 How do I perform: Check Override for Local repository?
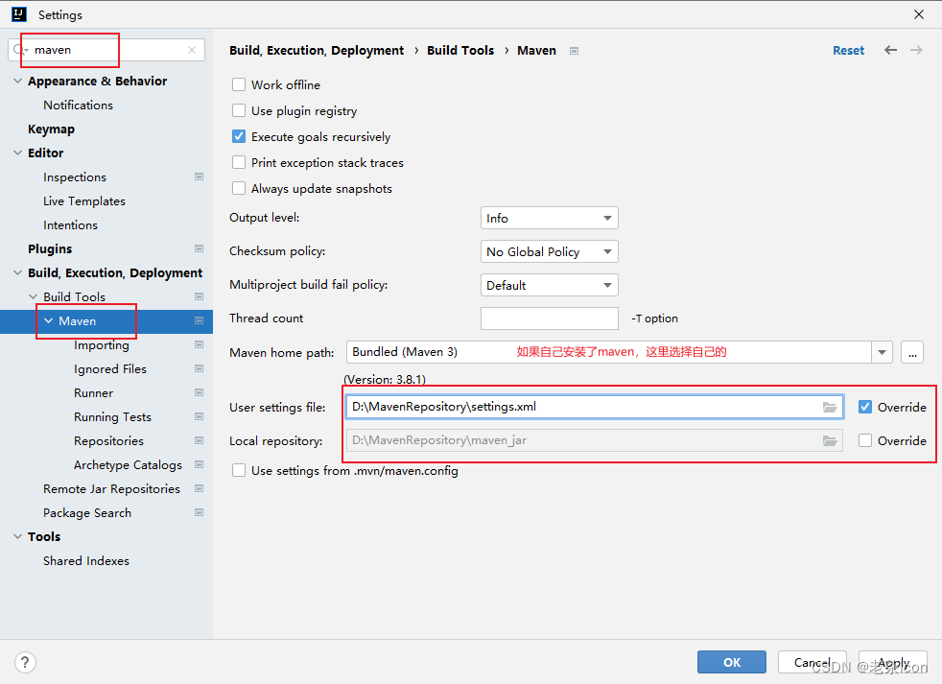(x=865, y=440)
